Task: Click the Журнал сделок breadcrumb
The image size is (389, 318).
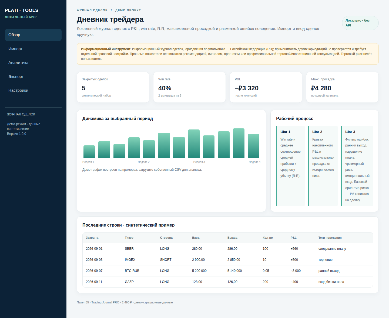Action: tap(92, 10)
